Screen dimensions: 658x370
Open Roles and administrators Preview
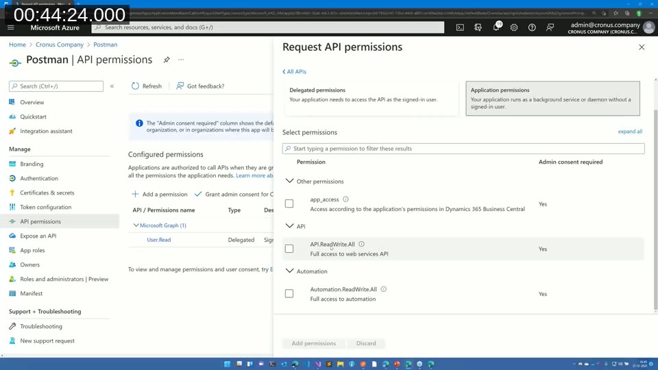64,279
